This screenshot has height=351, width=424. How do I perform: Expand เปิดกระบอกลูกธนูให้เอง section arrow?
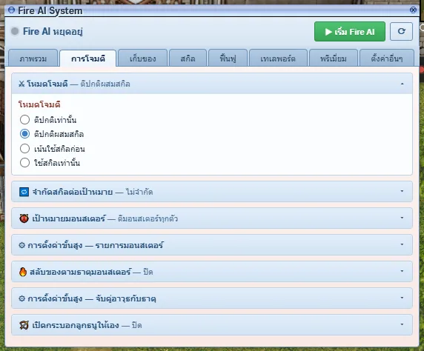point(402,324)
